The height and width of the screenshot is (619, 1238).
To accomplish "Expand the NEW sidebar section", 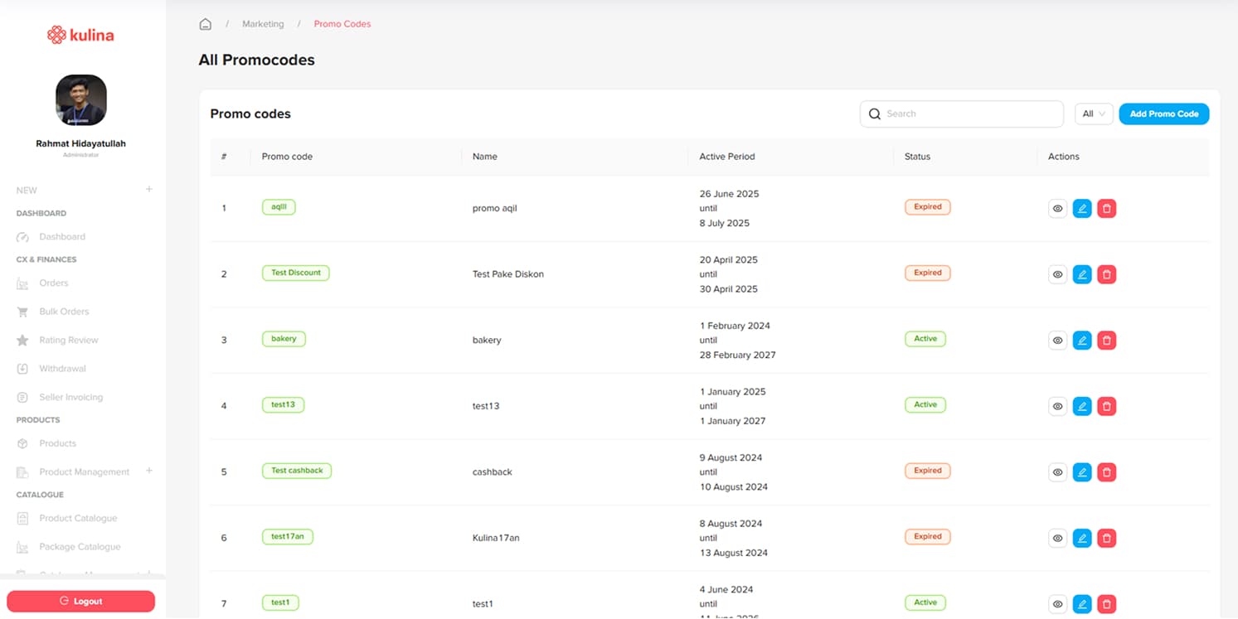I will [149, 190].
